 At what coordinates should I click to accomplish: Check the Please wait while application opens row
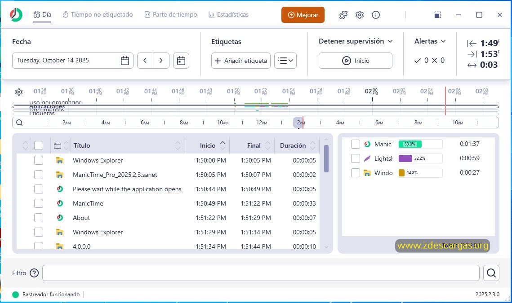[x=39, y=189]
